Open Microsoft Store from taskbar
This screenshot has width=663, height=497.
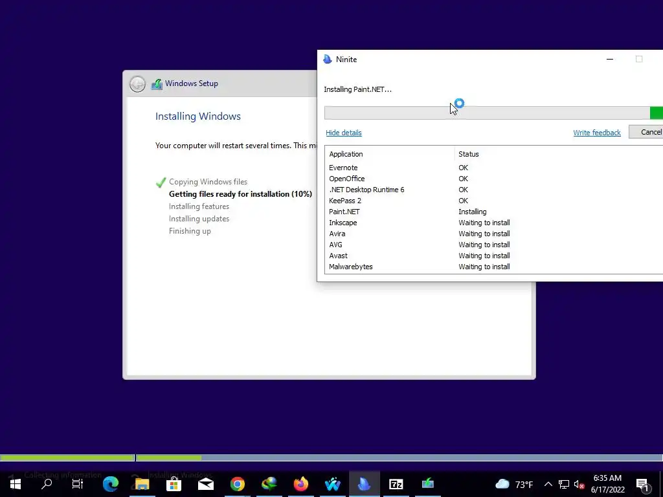174,484
